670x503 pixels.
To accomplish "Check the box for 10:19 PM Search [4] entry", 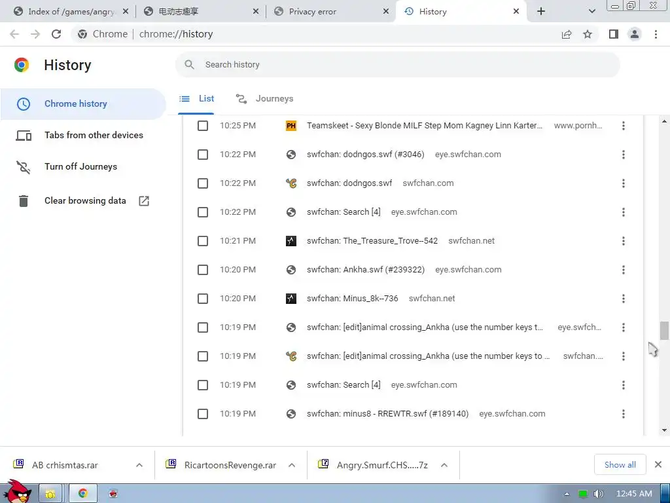I will [203, 385].
